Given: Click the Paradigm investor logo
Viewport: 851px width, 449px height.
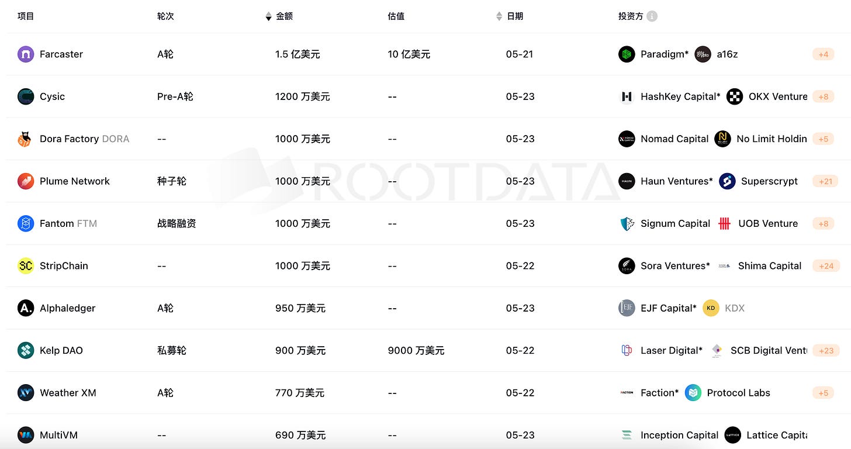Looking at the screenshot, I should 627,54.
